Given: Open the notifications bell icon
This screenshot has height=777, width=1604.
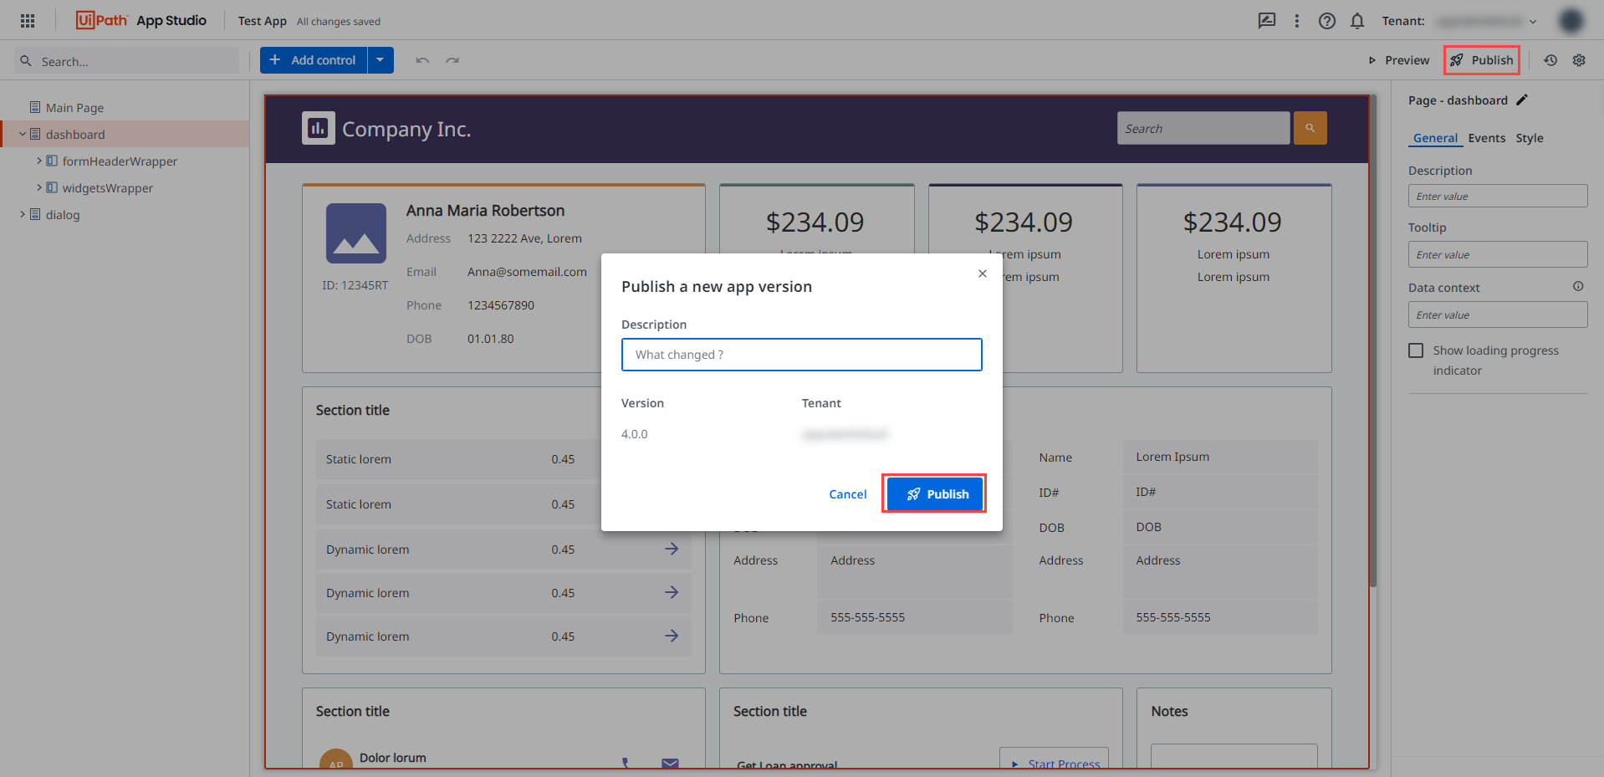Looking at the screenshot, I should [1356, 21].
